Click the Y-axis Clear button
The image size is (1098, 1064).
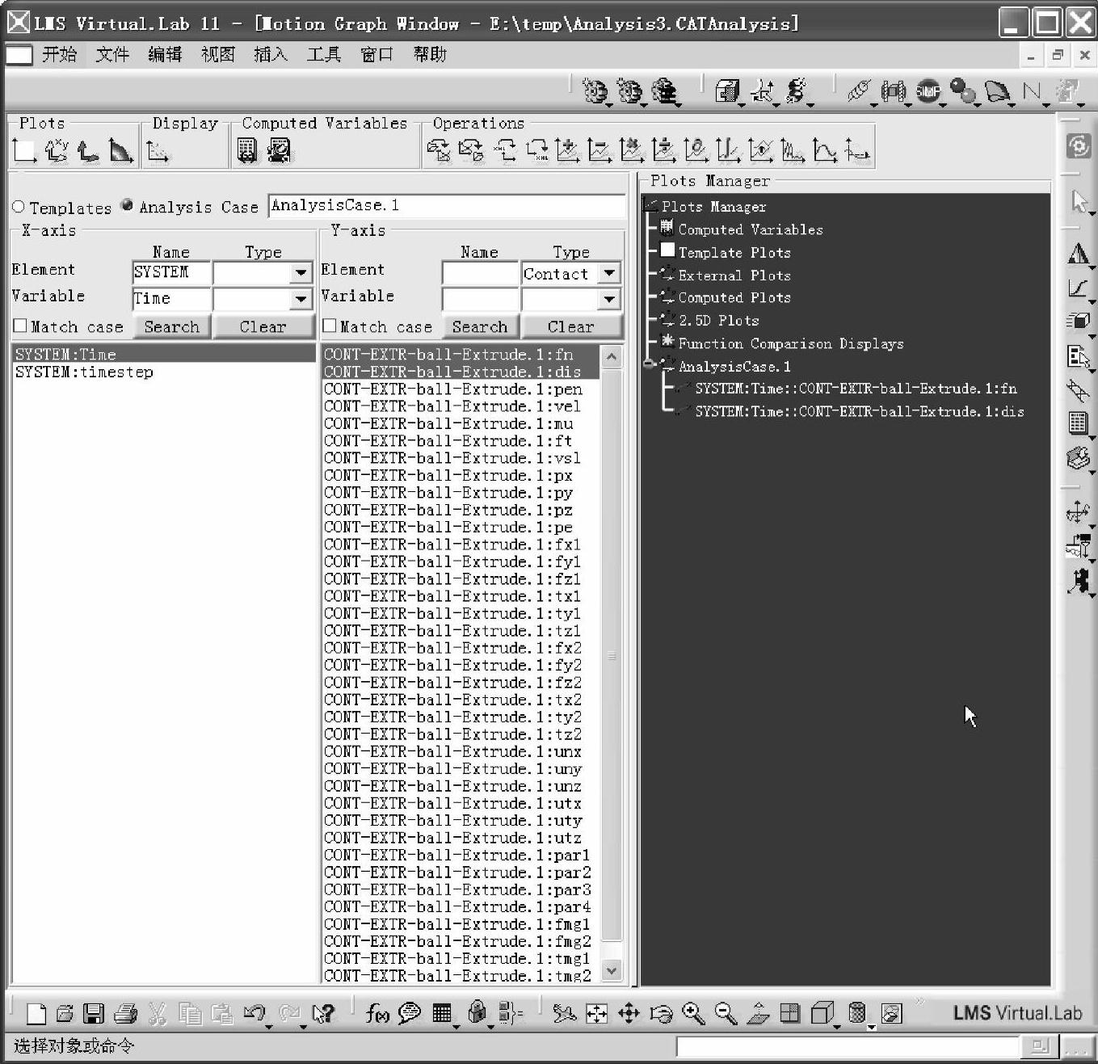[571, 326]
